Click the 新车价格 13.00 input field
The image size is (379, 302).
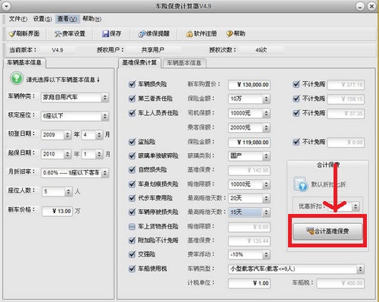point(58,211)
